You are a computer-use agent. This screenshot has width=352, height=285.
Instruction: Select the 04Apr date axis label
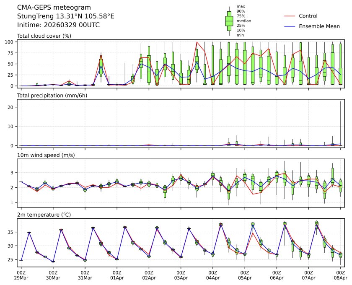tap(213, 277)
